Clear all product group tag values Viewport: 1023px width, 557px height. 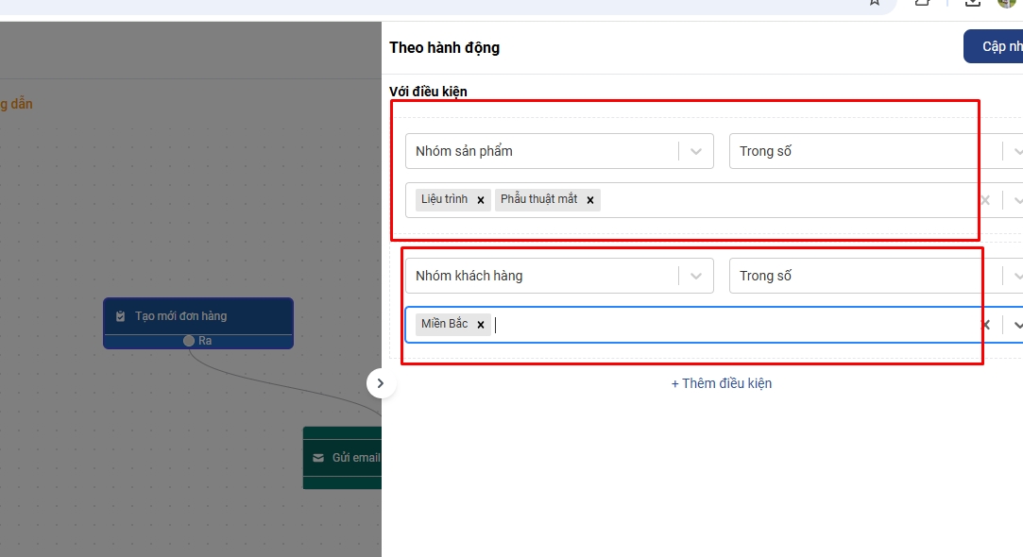pos(985,200)
